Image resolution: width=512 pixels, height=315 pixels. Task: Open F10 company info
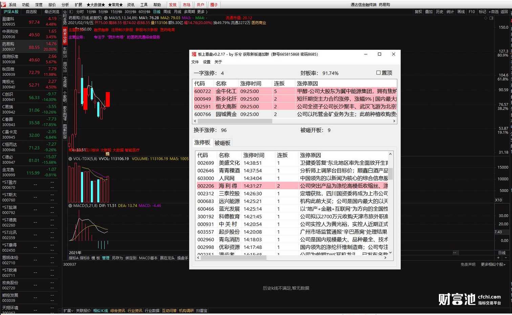pyautogui.click(x=472, y=12)
